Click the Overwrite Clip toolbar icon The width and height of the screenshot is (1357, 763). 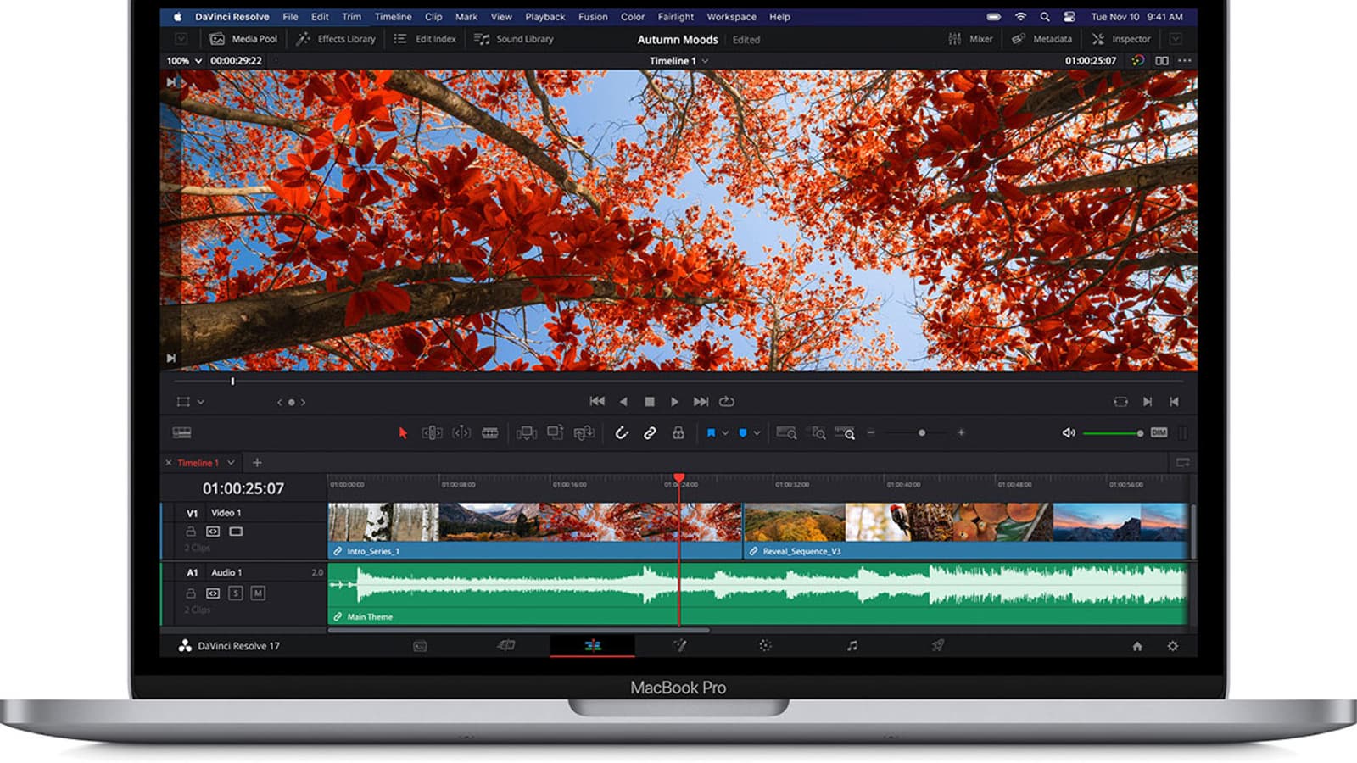pos(555,433)
